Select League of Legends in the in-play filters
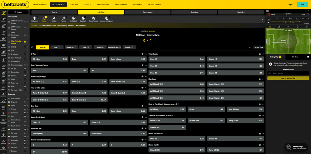Screen dimensions: 311x154 [x=107, y=19]
